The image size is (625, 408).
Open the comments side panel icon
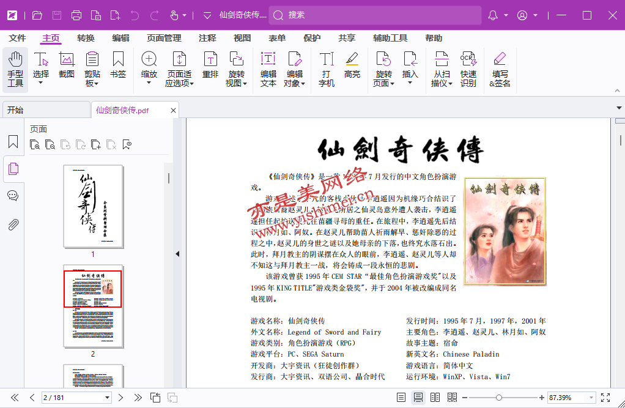(x=13, y=196)
